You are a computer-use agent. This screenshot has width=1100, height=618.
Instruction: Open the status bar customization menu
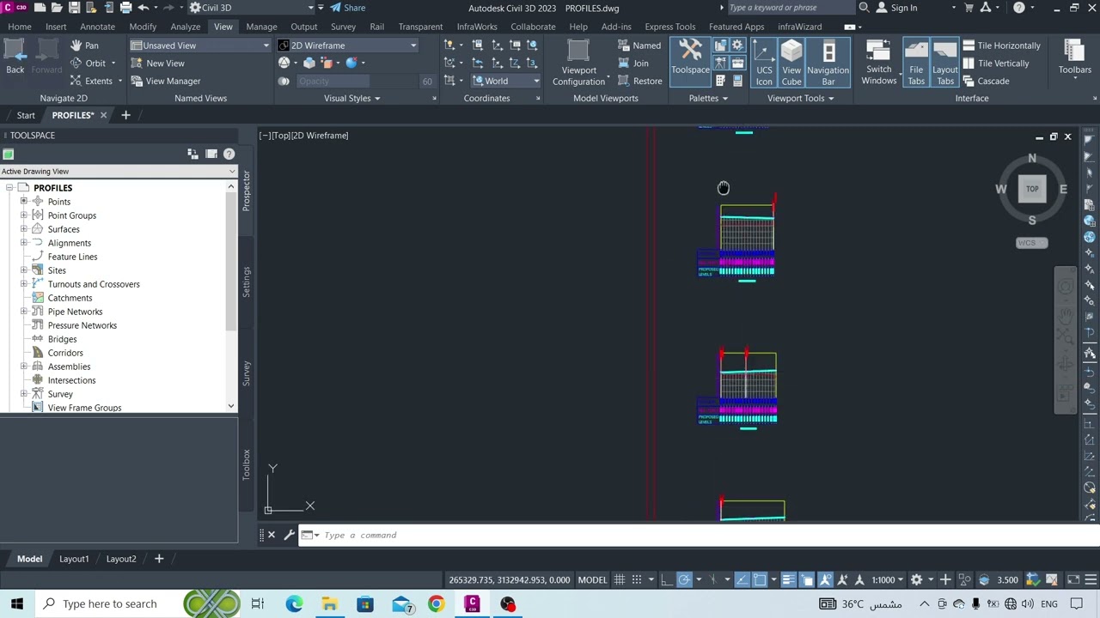[x=1089, y=579]
